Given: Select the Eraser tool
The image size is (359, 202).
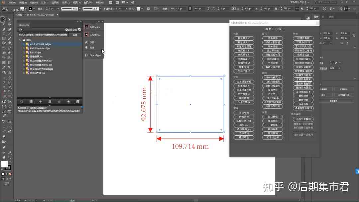Looking at the screenshot, I should (x=10, y=43).
